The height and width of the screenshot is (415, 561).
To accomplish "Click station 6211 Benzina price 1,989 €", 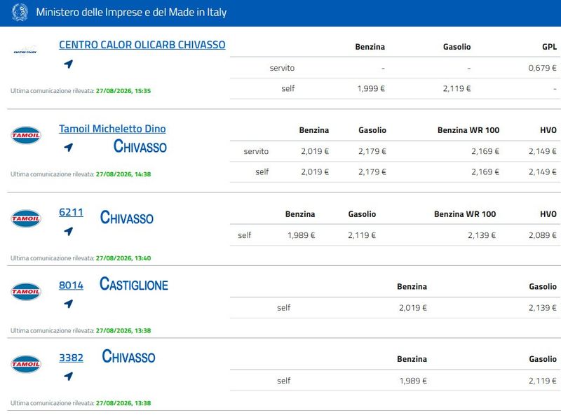I will tap(302, 235).
